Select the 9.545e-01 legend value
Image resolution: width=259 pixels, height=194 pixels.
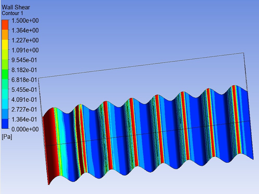24,60
